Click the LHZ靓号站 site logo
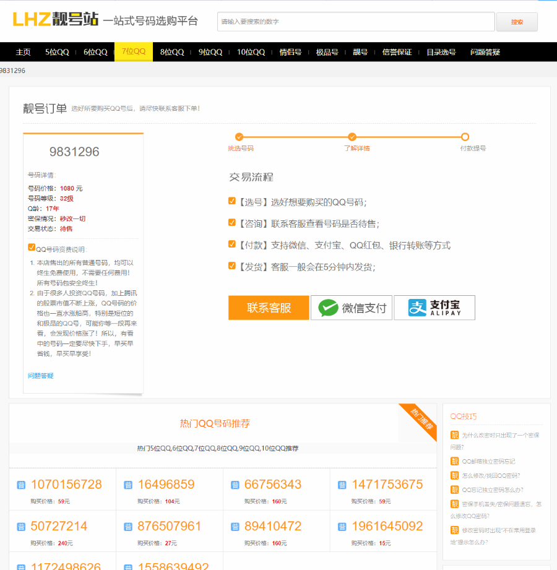This screenshot has width=557, height=570. pos(56,20)
